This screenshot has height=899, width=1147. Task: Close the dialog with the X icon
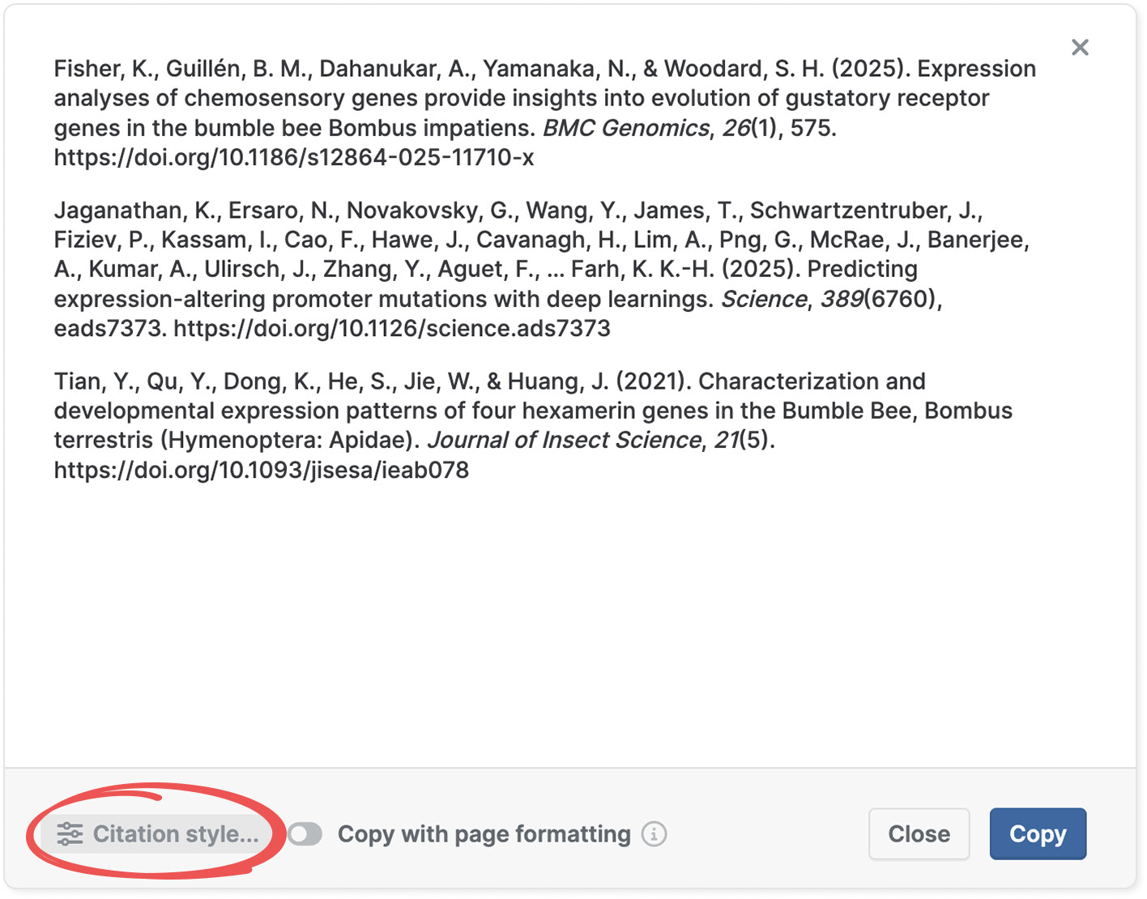(x=1080, y=48)
